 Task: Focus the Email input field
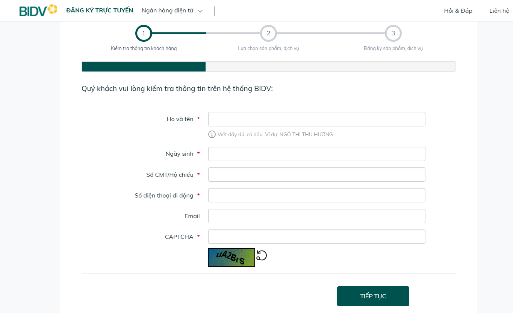[x=317, y=216]
